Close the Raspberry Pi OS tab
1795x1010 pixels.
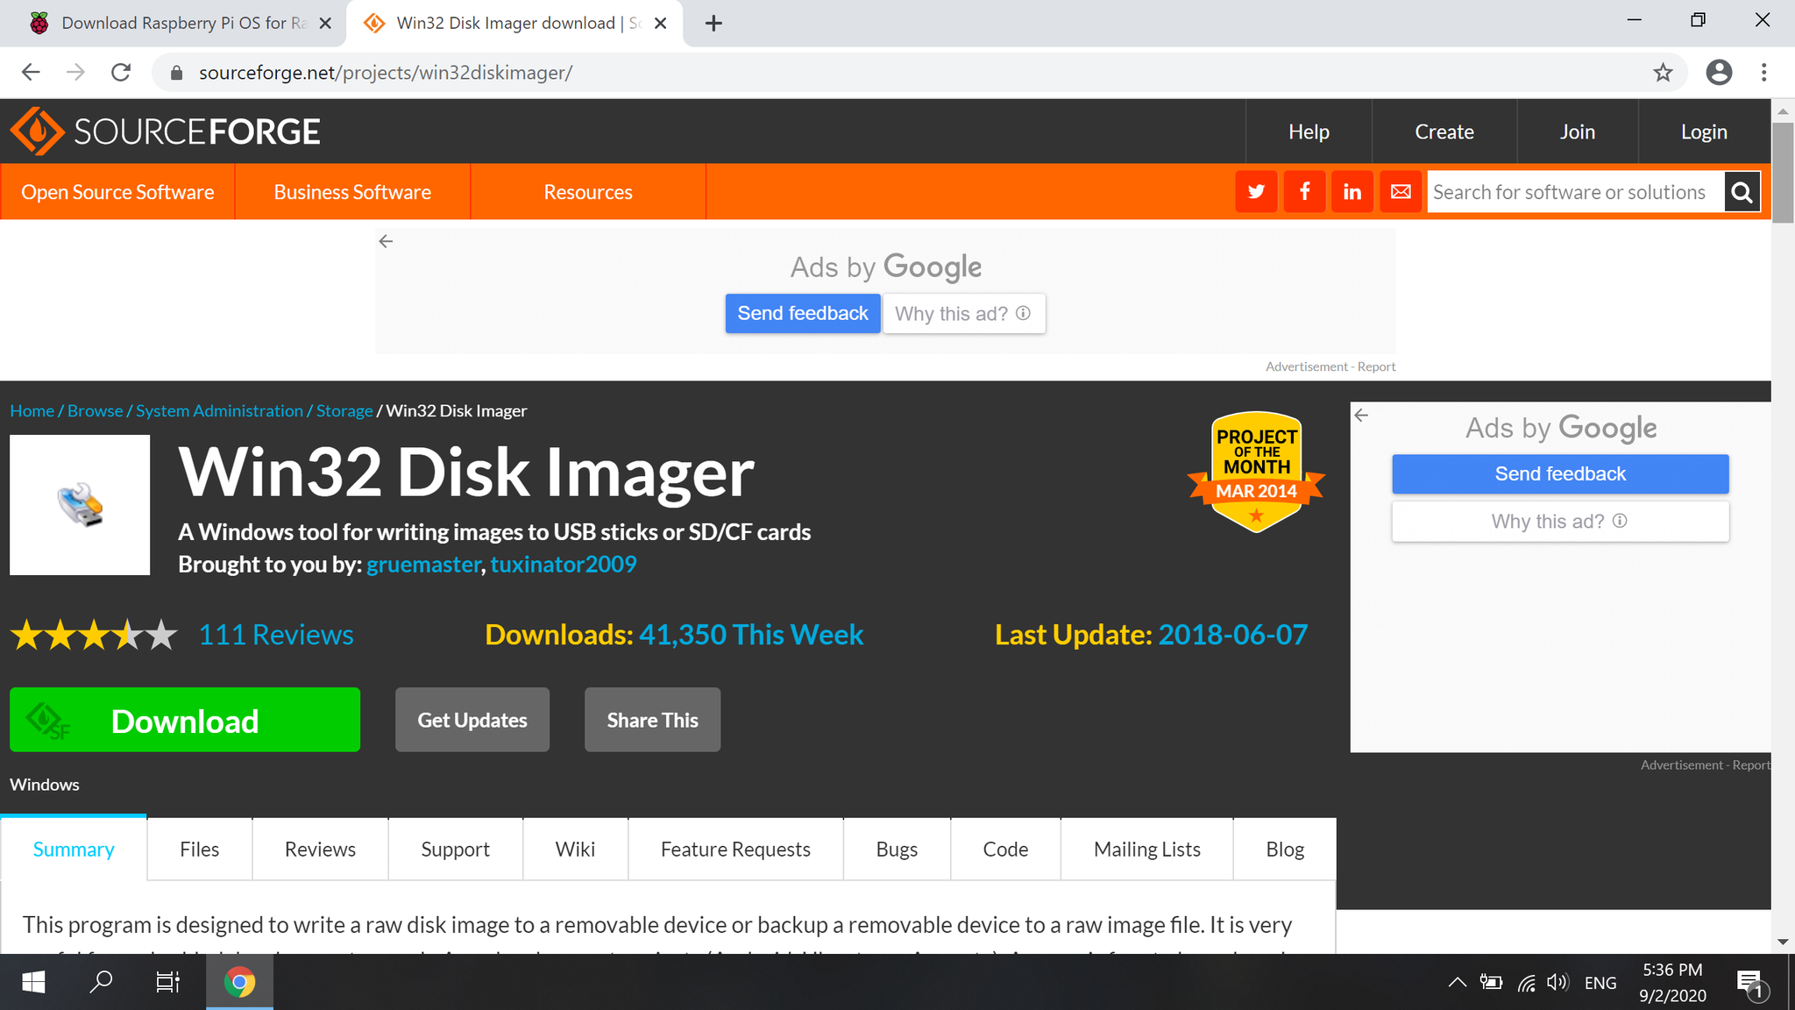click(325, 24)
